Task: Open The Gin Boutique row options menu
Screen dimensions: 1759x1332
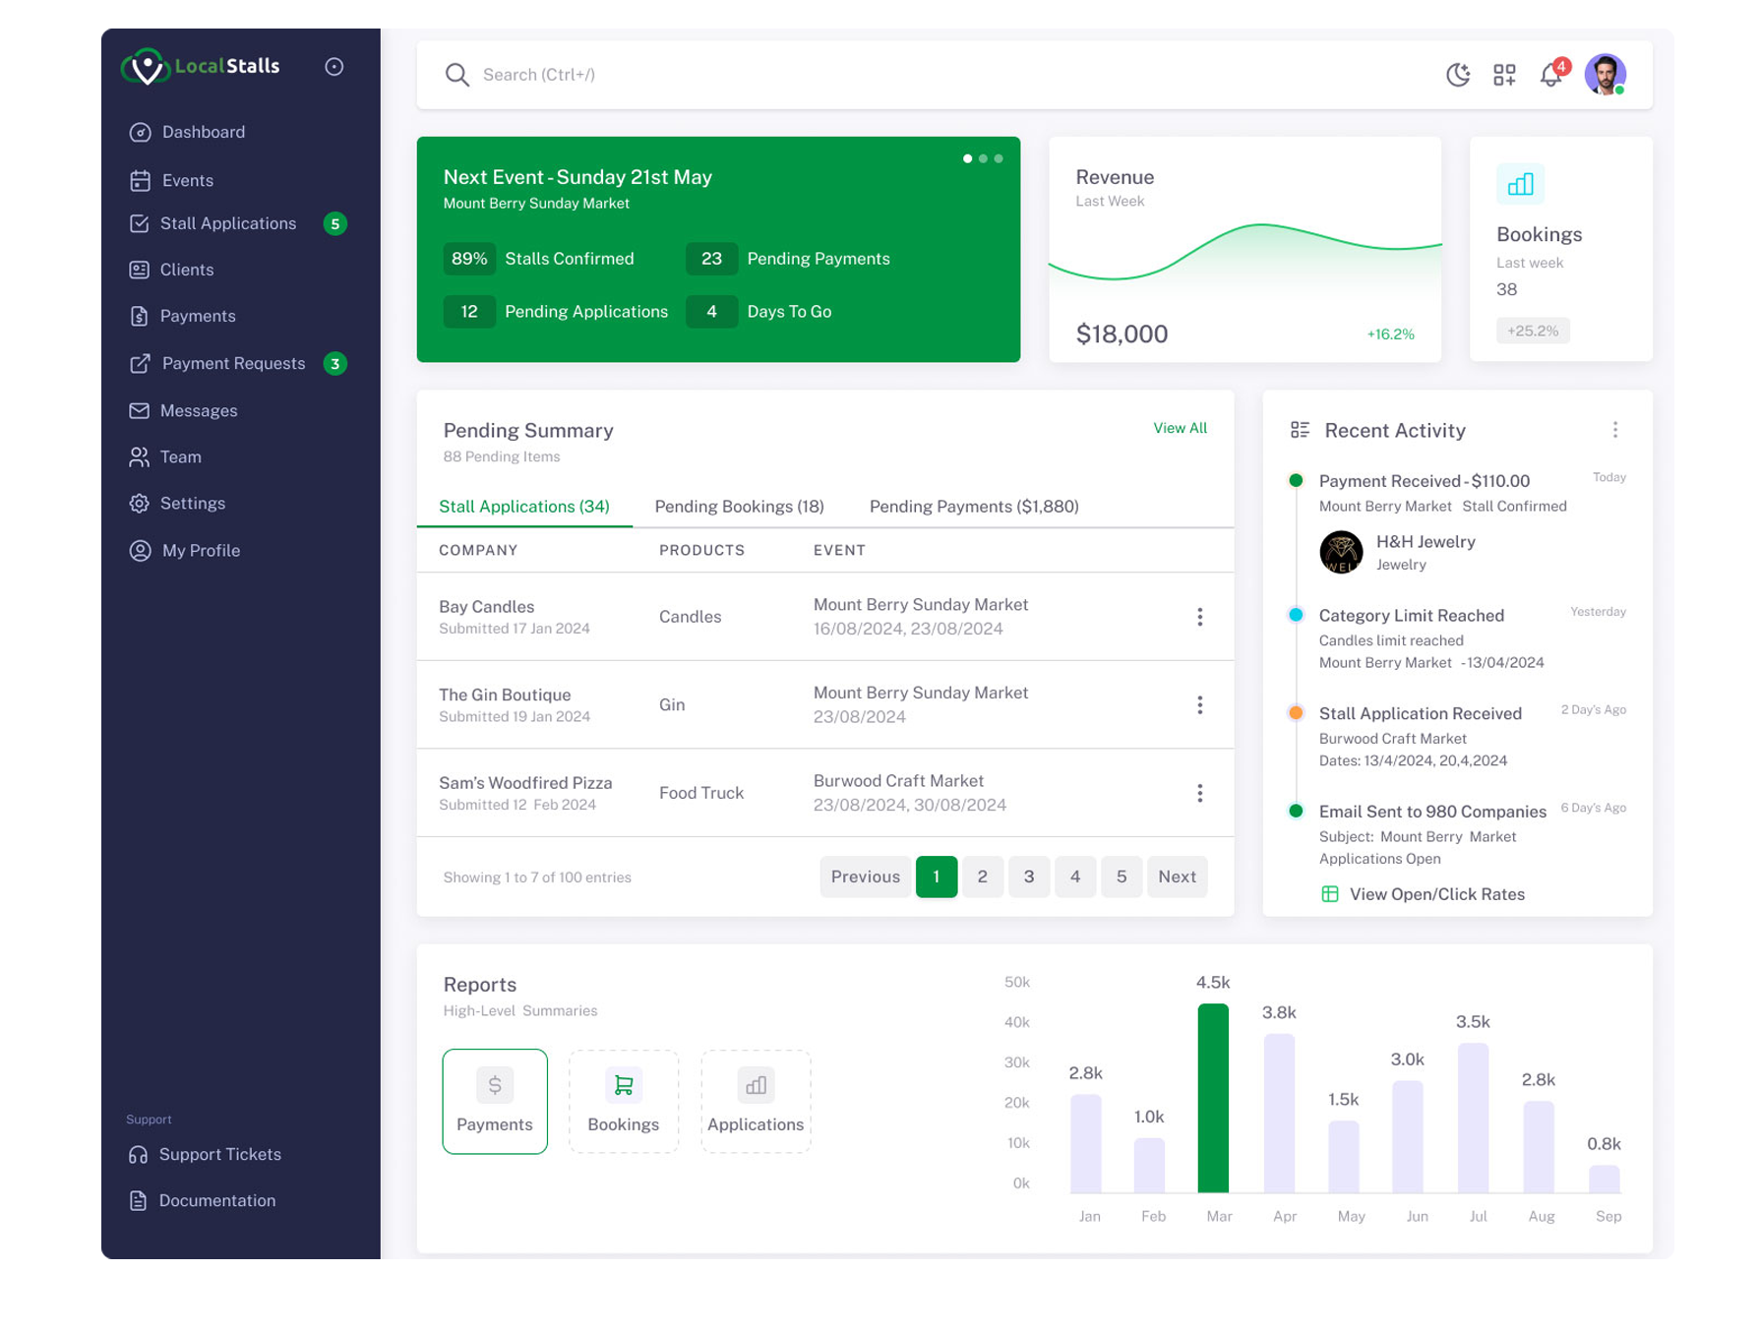Action: (x=1199, y=705)
